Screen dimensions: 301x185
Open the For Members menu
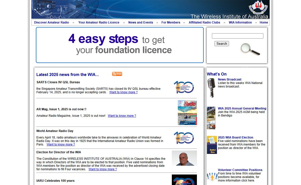(x=171, y=22)
